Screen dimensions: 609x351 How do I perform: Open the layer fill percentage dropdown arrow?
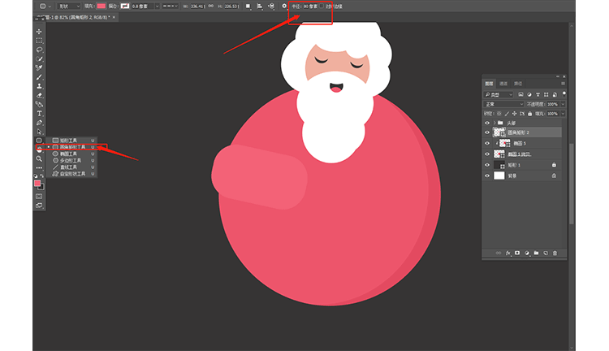pos(563,114)
